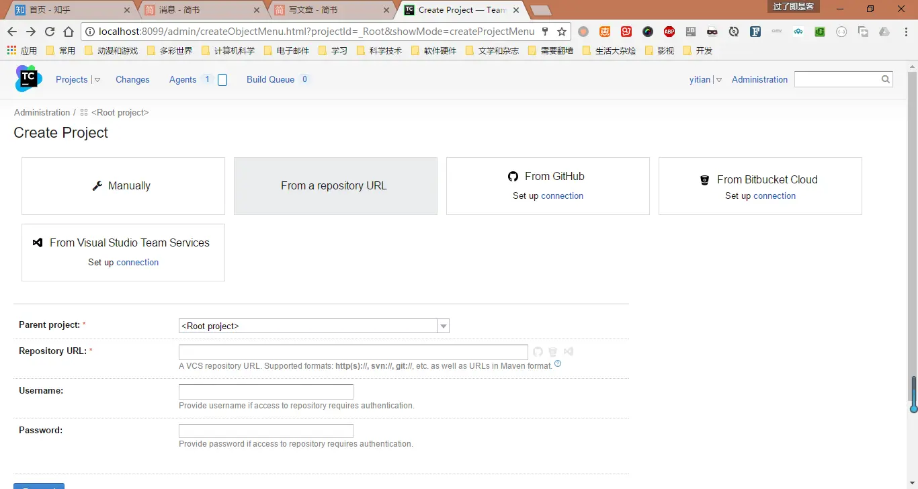This screenshot has height=489, width=918.
Task: Click the Bitbucket Cloud Set up connection link
Action: [x=774, y=196]
